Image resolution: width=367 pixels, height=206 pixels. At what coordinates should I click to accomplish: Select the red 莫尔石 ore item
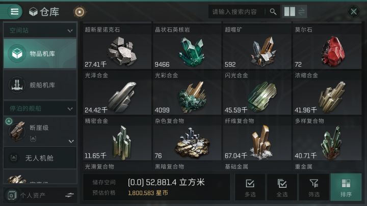(x=327, y=47)
